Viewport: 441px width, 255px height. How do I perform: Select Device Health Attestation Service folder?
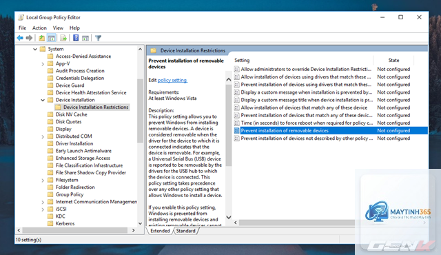(x=91, y=92)
